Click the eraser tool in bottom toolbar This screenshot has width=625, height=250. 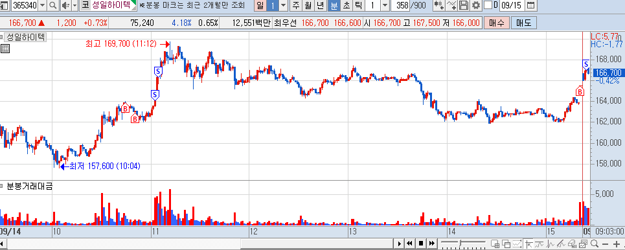[x=572, y=244]
